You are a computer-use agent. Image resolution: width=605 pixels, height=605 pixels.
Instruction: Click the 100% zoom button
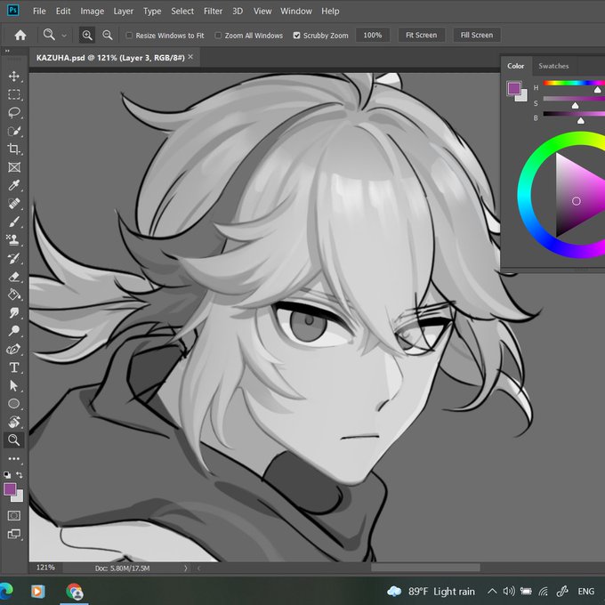pos(372,35)
